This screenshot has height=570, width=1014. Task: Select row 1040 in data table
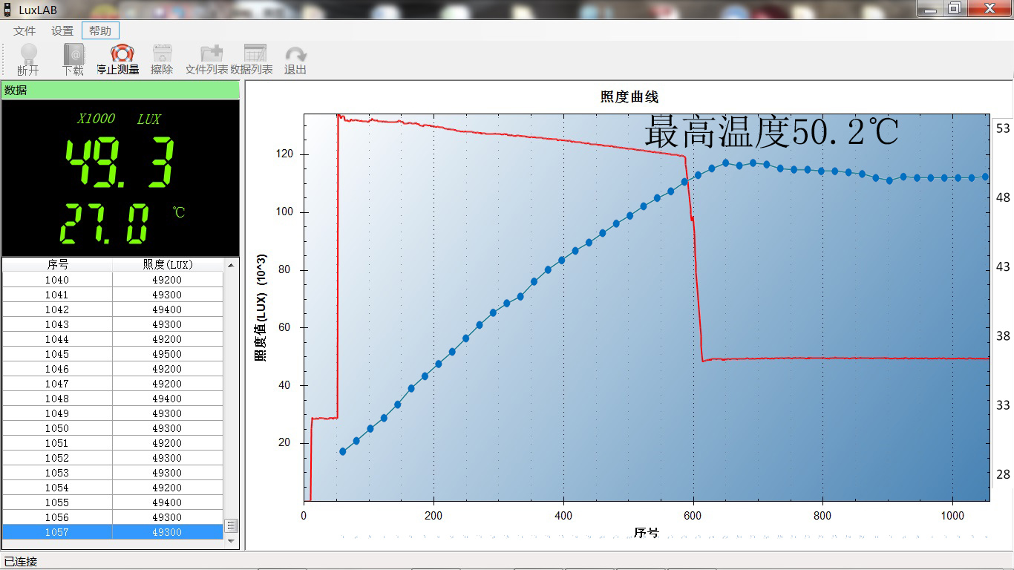tap(113, 280)
